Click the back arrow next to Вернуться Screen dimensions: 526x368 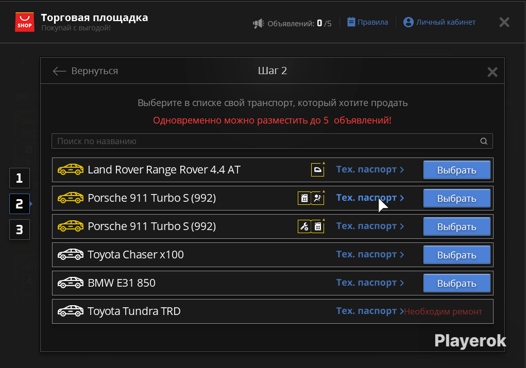[59, 71]
